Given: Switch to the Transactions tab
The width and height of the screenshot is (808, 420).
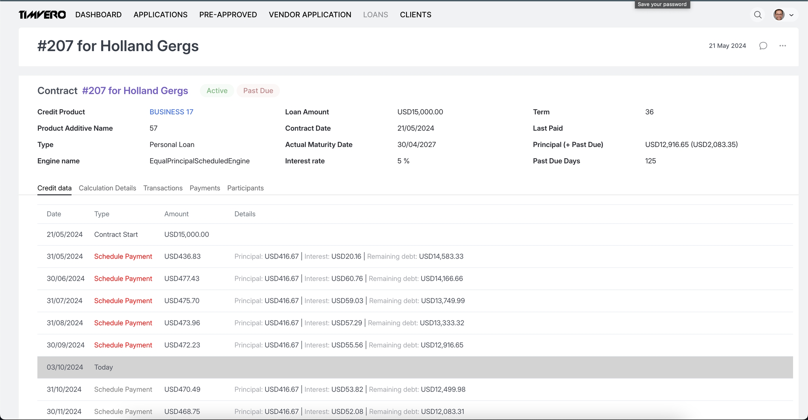Looking at the screenshot, I should pos(163,188).
